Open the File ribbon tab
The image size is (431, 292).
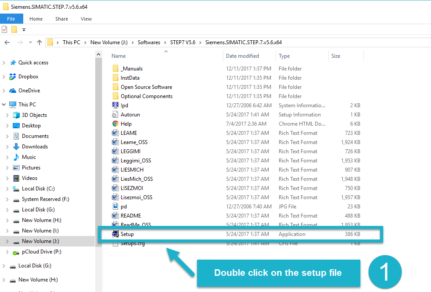(x=11, y=19)
